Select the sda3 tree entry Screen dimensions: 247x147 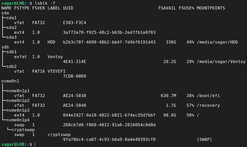tap(12, 37)
